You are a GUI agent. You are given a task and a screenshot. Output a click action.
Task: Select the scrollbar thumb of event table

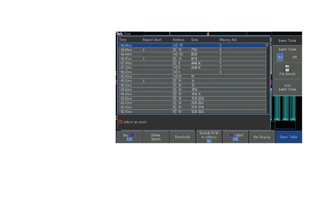pos(268,45)
